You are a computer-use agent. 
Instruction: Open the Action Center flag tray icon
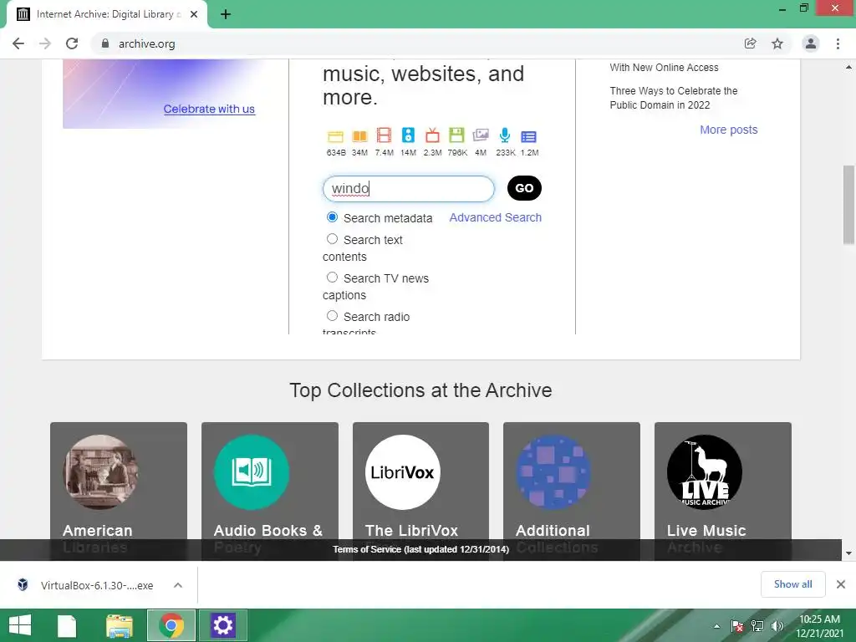pyautogui.click(x=737, y=625)
